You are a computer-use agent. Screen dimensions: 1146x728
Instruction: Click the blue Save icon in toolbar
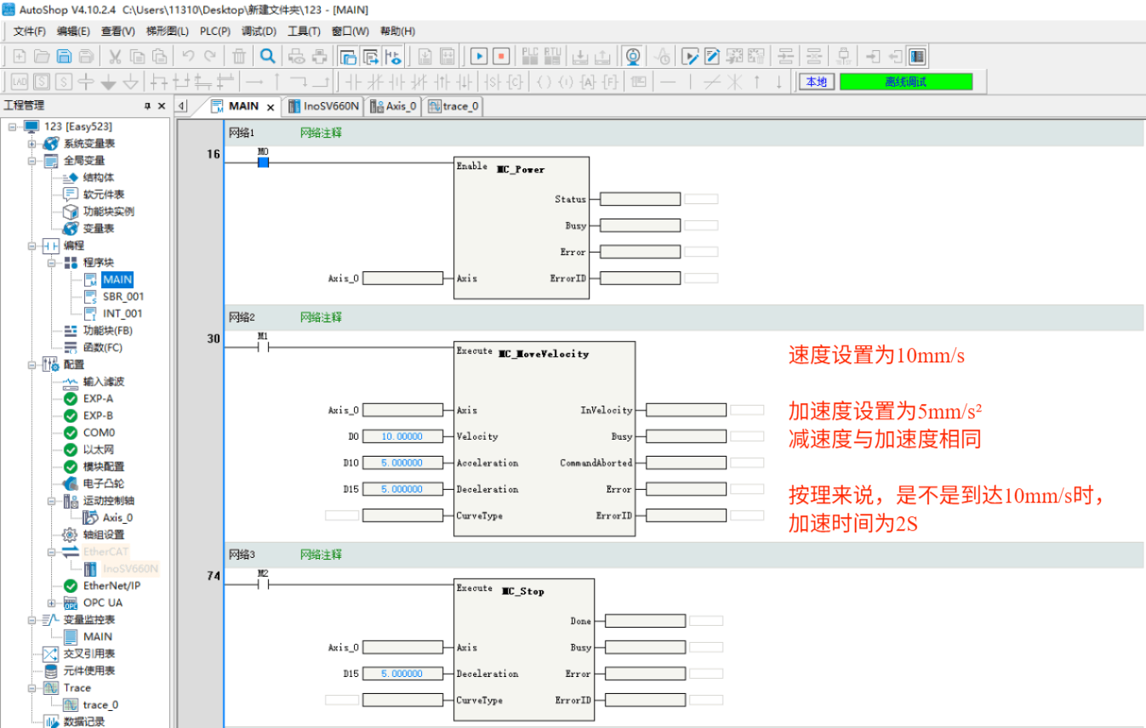[x=64, y=57]
